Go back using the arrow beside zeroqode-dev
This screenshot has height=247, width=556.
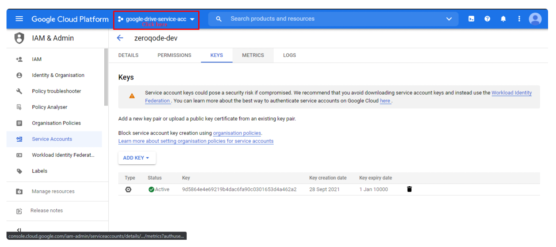[120, 38]
